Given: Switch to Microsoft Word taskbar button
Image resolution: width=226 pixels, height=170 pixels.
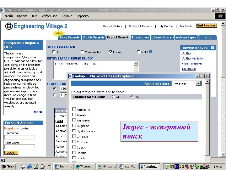Looking at the screenshot, I should click(x=85, y=167).
